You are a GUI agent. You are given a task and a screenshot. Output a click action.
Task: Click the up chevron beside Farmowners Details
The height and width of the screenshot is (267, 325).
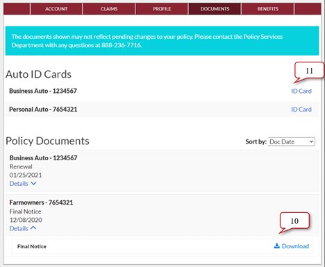[33, 228]
